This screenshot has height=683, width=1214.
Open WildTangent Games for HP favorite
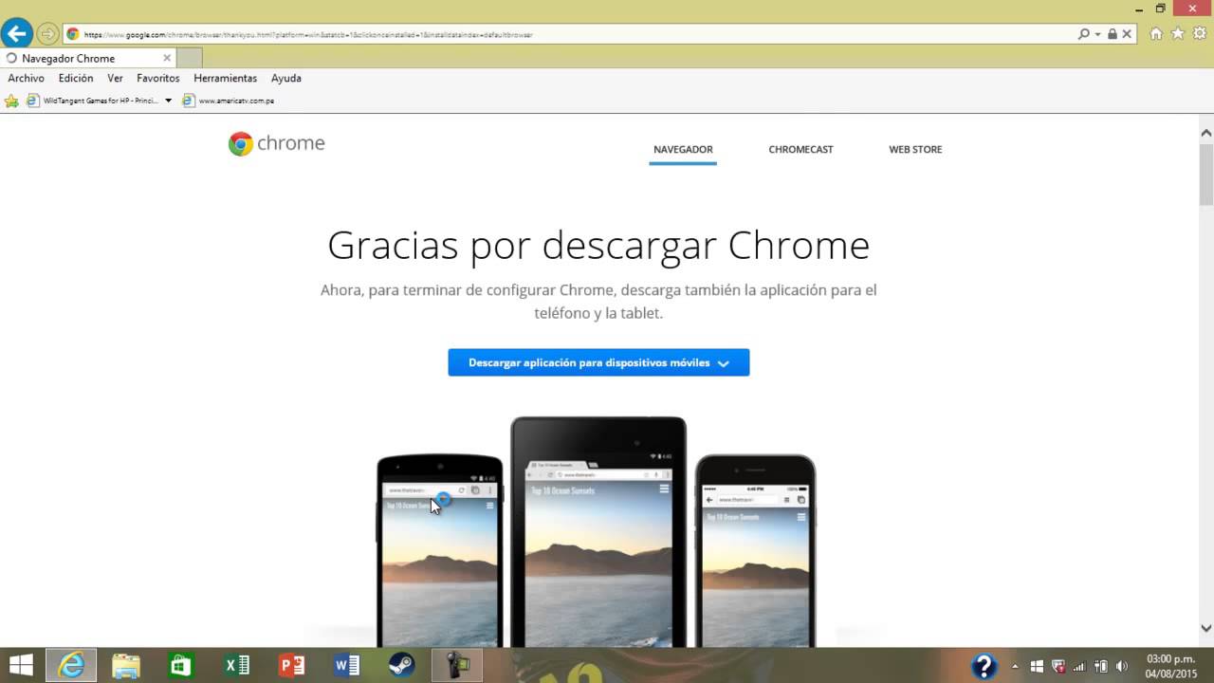coord(92,101)
